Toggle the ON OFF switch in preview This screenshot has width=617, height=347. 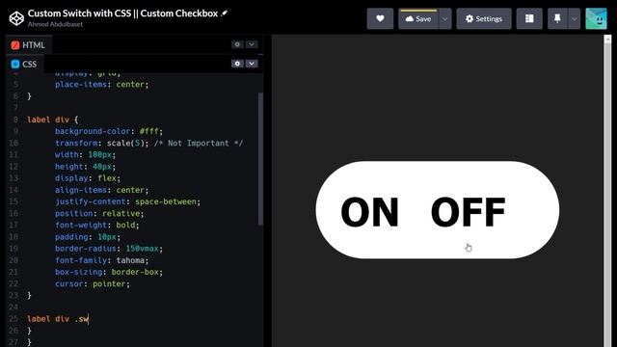437,210
